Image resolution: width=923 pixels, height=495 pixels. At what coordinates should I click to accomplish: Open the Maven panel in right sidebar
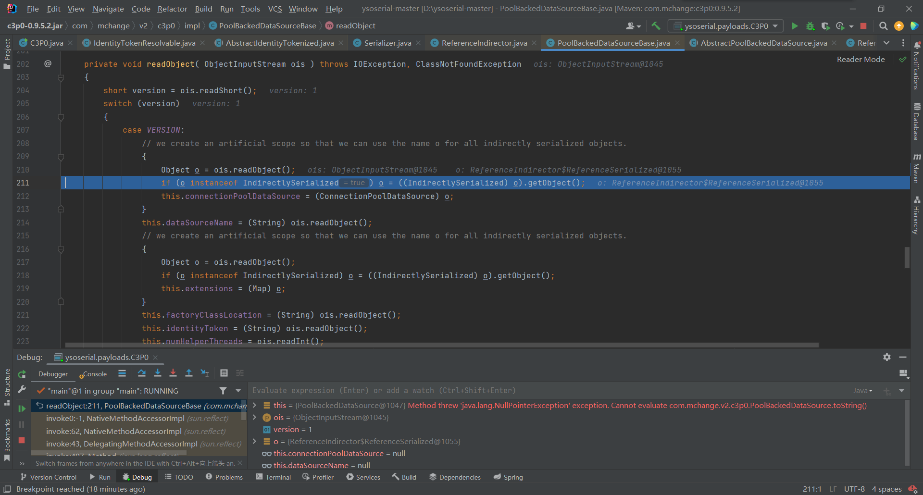917,168
